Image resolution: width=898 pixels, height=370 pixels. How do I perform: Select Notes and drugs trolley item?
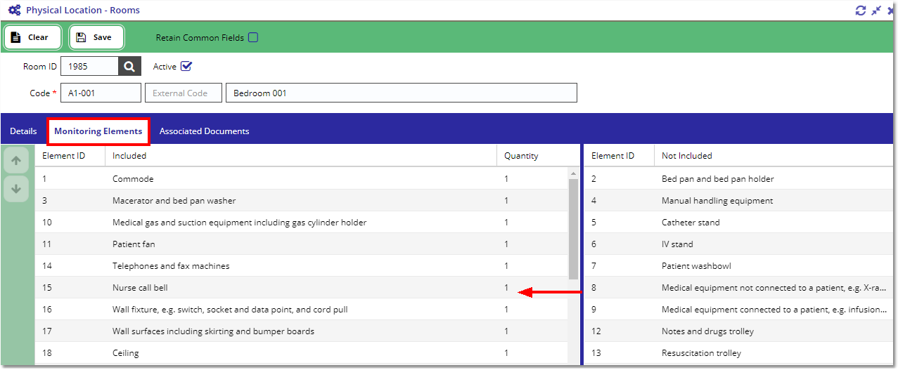pyautogui.click(x=740, y=331)
